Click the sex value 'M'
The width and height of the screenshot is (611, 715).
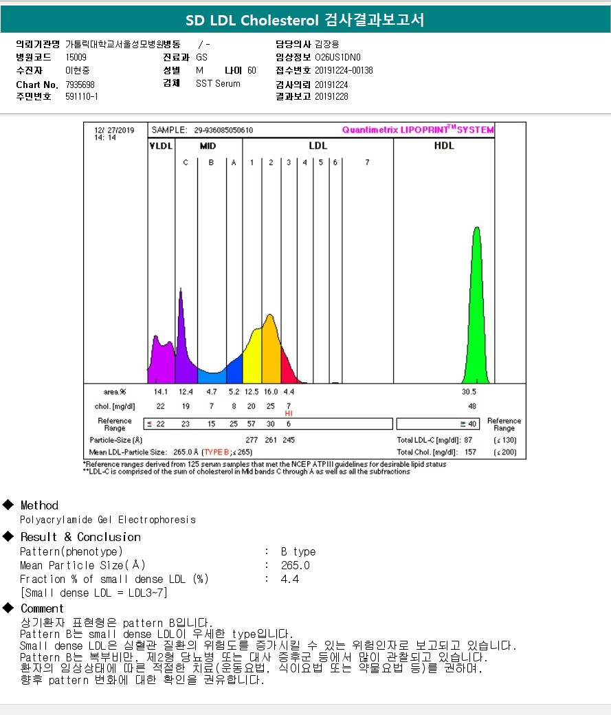pyautogui.click(x=199, y=70)
